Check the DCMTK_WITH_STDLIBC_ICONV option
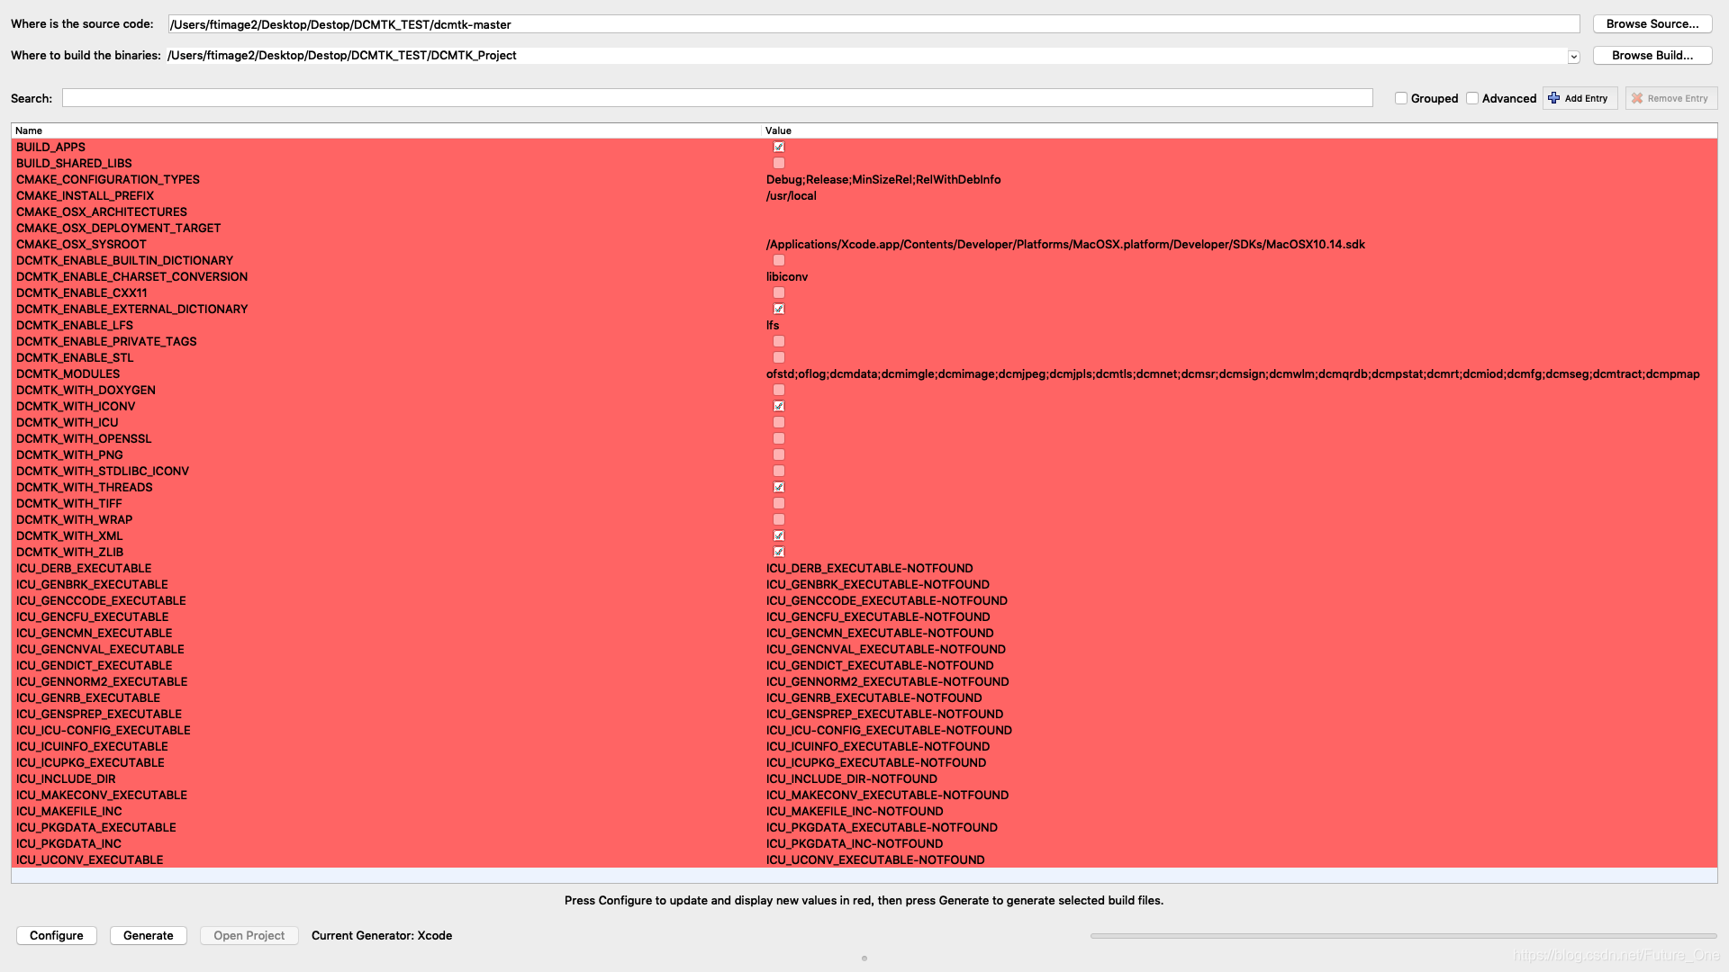 (x=779, y=471)
